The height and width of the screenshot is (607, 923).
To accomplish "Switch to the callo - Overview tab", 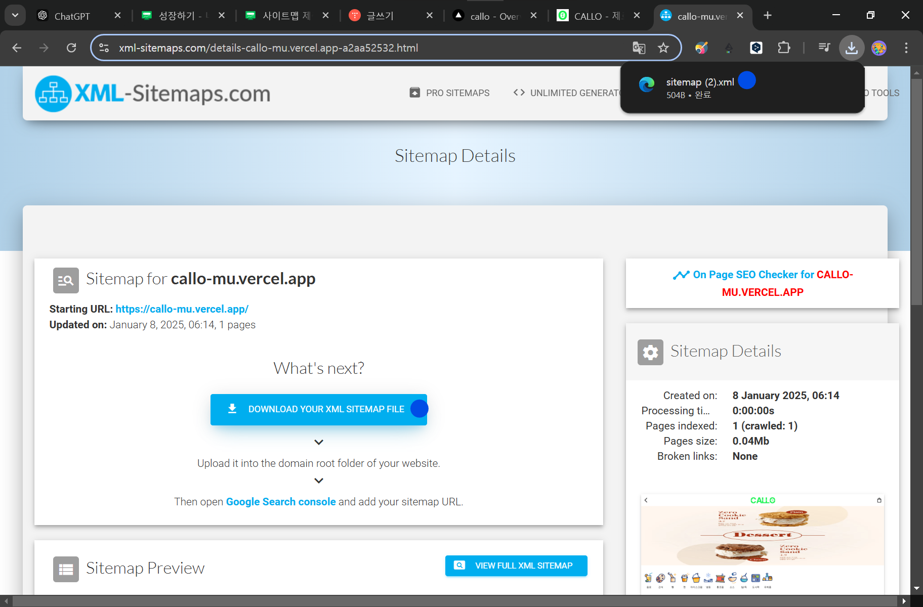I will click(495, 16).
